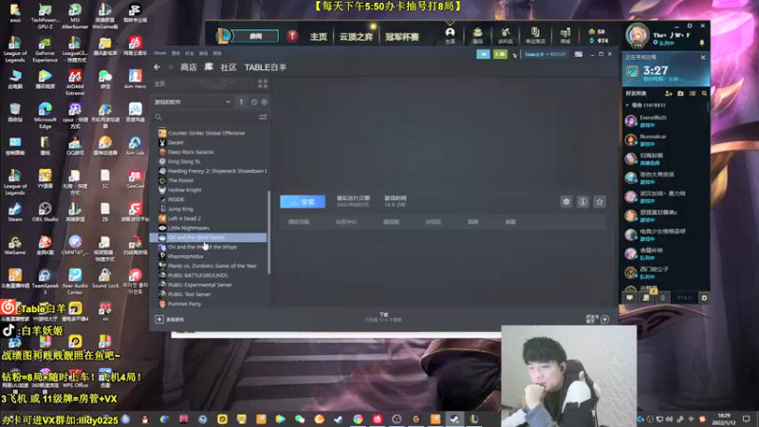Click the Steam announcements megaphone button
The height and width of the screenshot is (427, 759).
pos(483,54)
